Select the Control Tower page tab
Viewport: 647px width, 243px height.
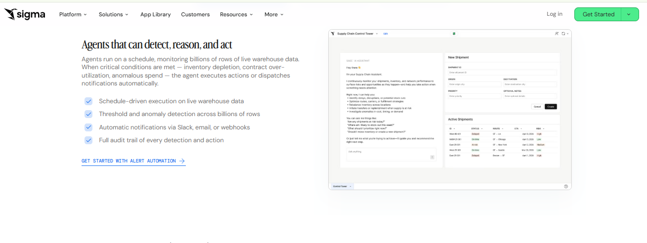[342, 186]
